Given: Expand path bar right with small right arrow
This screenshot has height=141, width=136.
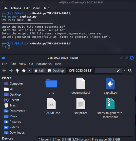Looking at the screenshot, I should (x=124, y=71).
